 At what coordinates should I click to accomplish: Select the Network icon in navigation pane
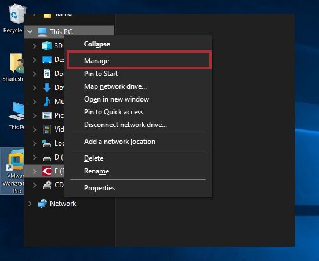[x=42, y=204]
